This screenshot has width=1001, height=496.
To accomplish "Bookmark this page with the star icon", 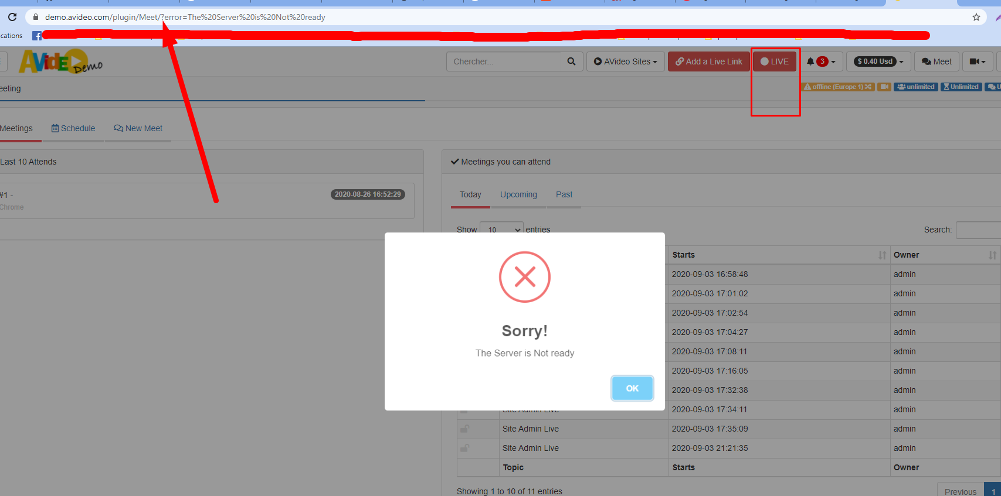I will [976, 17].
